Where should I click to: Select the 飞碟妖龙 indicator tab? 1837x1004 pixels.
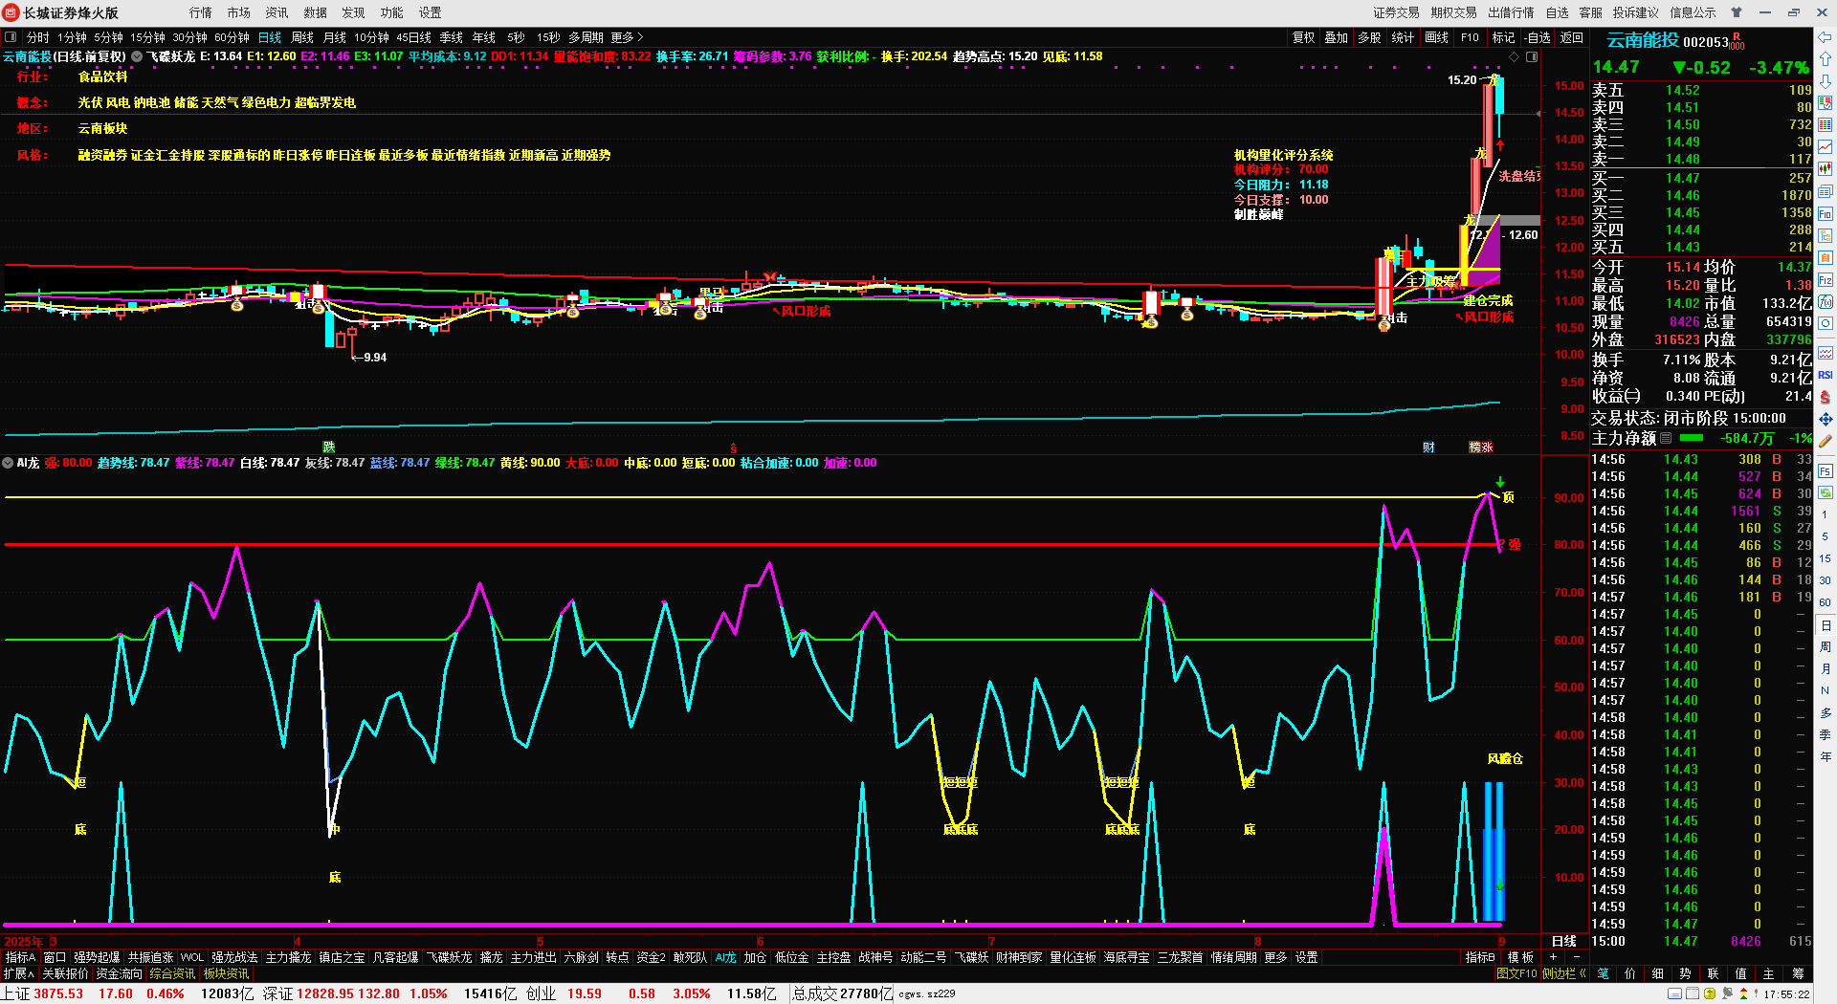[449, 957]
